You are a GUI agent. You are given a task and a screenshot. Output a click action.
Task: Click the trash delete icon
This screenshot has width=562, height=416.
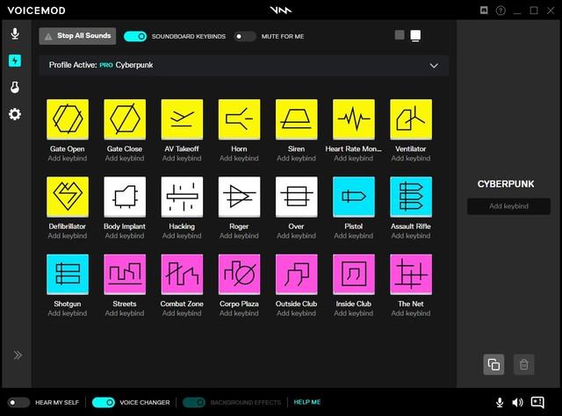(524, 364)
